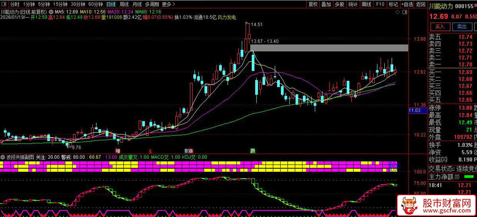Select the 月线 monthly chart tab
Image resolution: width=477 pixels, height=217 pixels.
[x=137, y=4]
